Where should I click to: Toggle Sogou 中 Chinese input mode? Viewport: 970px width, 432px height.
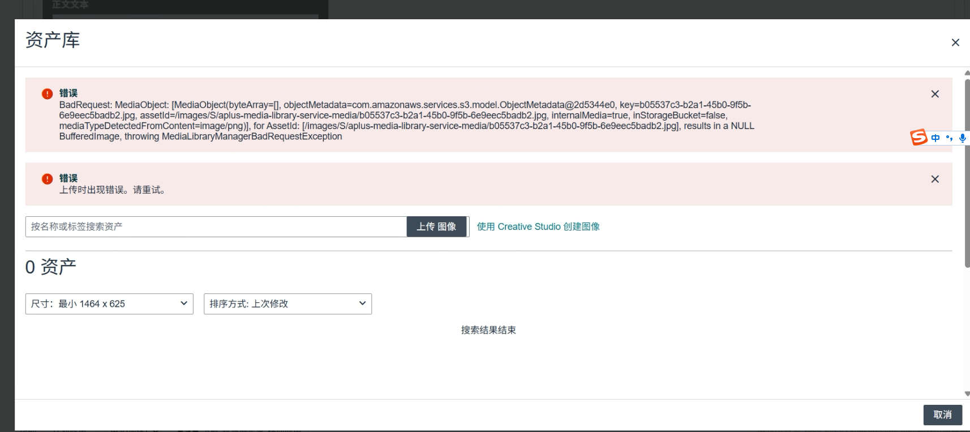(x=935, y=138)
